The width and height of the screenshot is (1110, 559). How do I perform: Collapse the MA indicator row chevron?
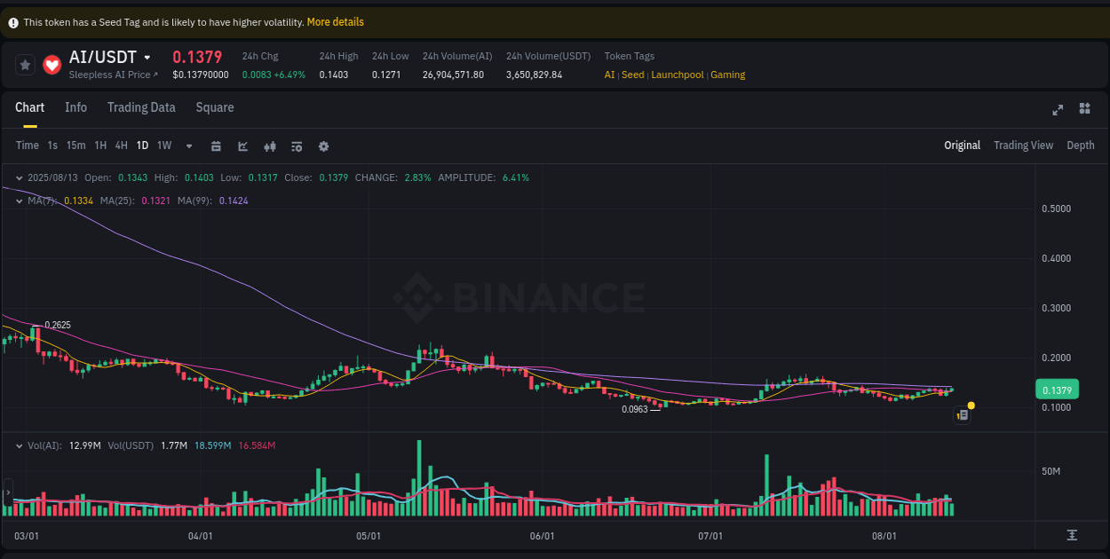(x=18, y=201)
